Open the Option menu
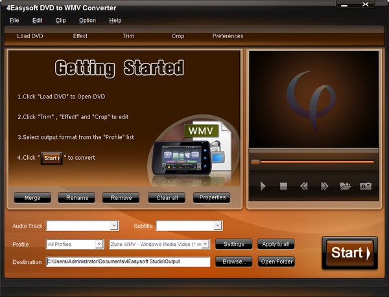 tap(87, 20)
